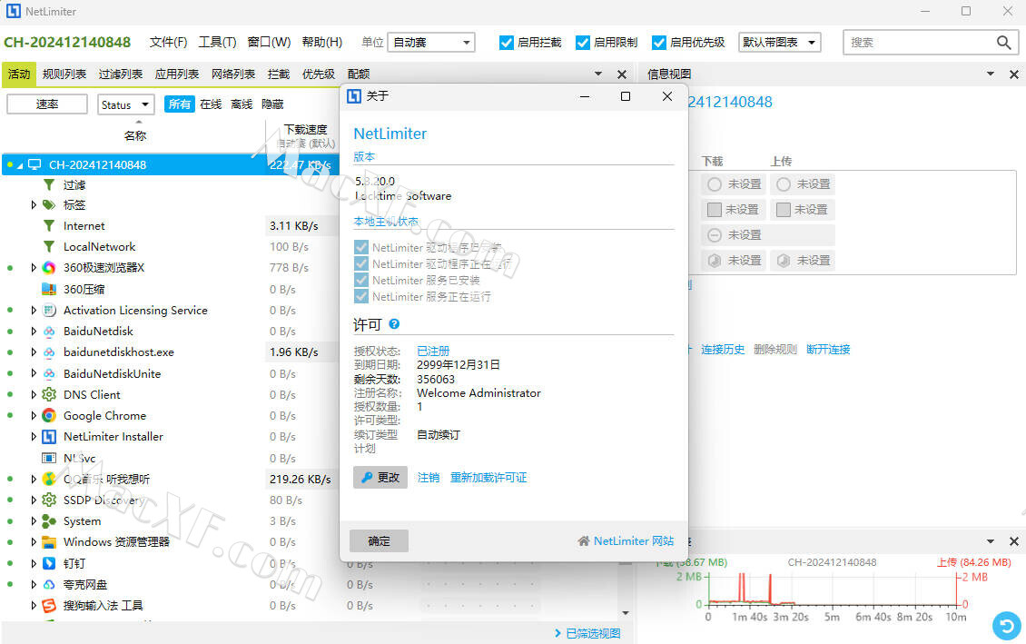Expand the DNS Client node
This screenshot has width=1026, height=644.
[34, 394]
